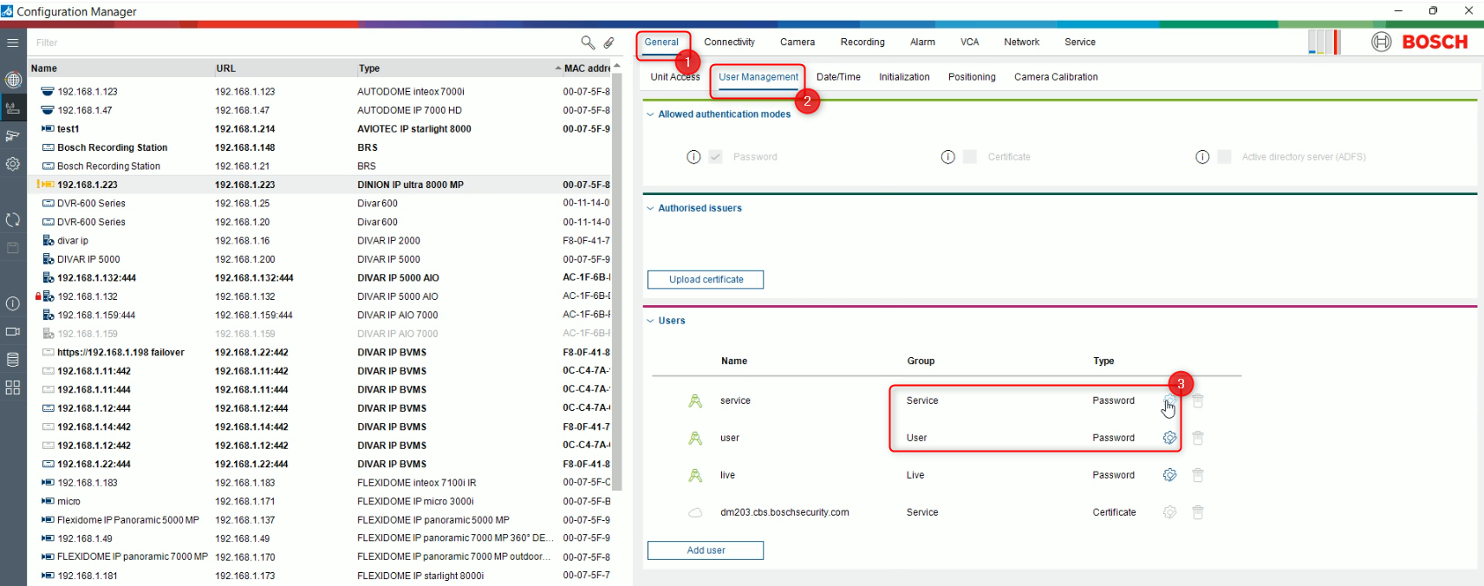Select the My Devices sidebar icon
Screen dimensions: 1484x586
click(13, 107)
